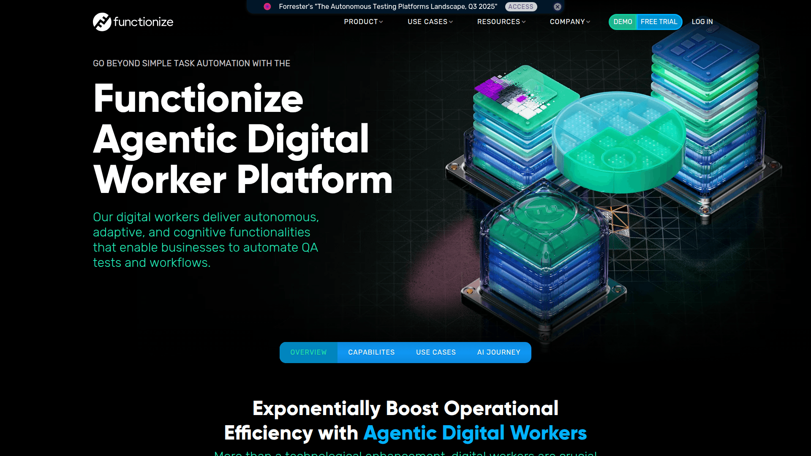Click the functionize wordmark text

[143, 22]
